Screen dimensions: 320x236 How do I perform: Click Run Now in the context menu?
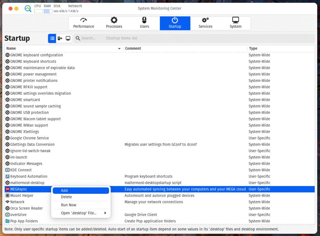[x=68, y=205]
